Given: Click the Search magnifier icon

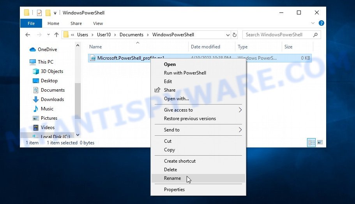Looking at the screenshot, I should coord(314,35).
